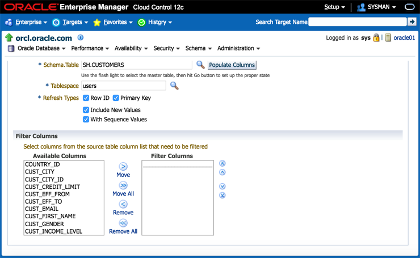
Task: Select COUNTRY_ID in Available Columns
Action: pyautogui.click(x=64, y=164)
